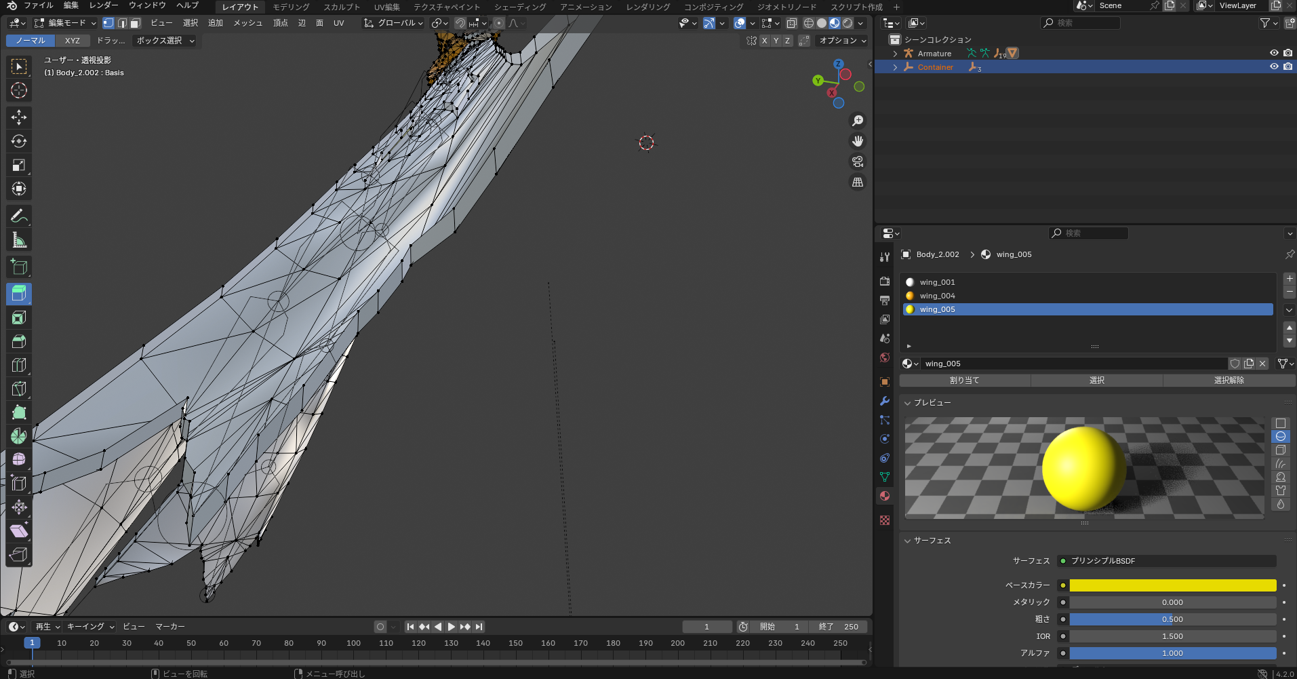This screenshot has height=679, width=1297.
Task: Click the 割り当て button
Action: 965,381
